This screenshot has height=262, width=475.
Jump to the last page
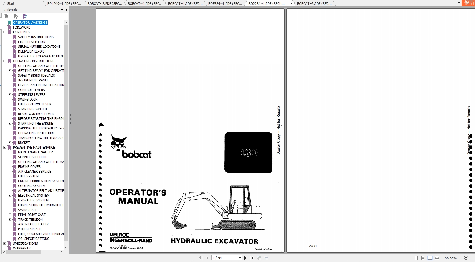(x=252, y=258)
